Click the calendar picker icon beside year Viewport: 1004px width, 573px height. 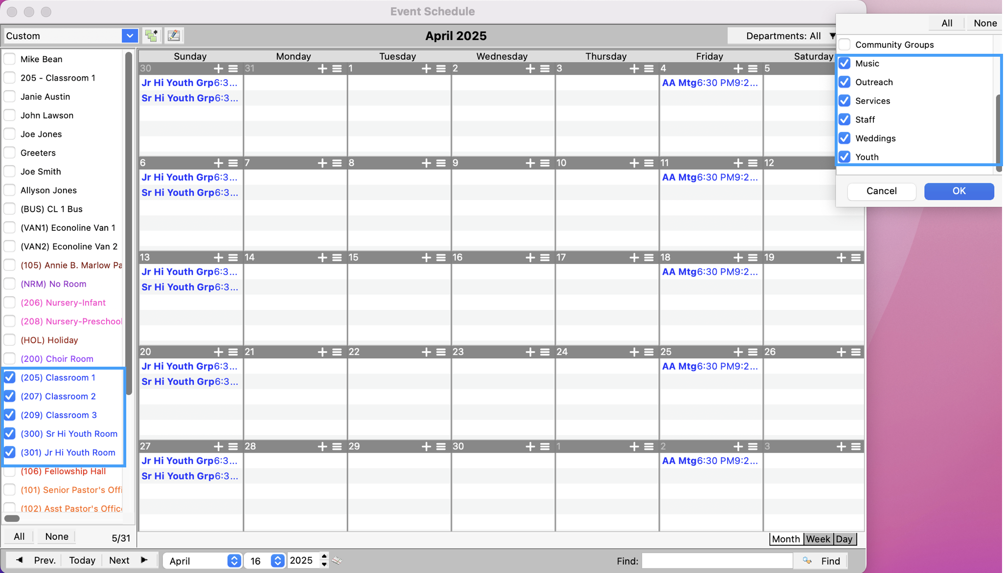coord(337,560)
